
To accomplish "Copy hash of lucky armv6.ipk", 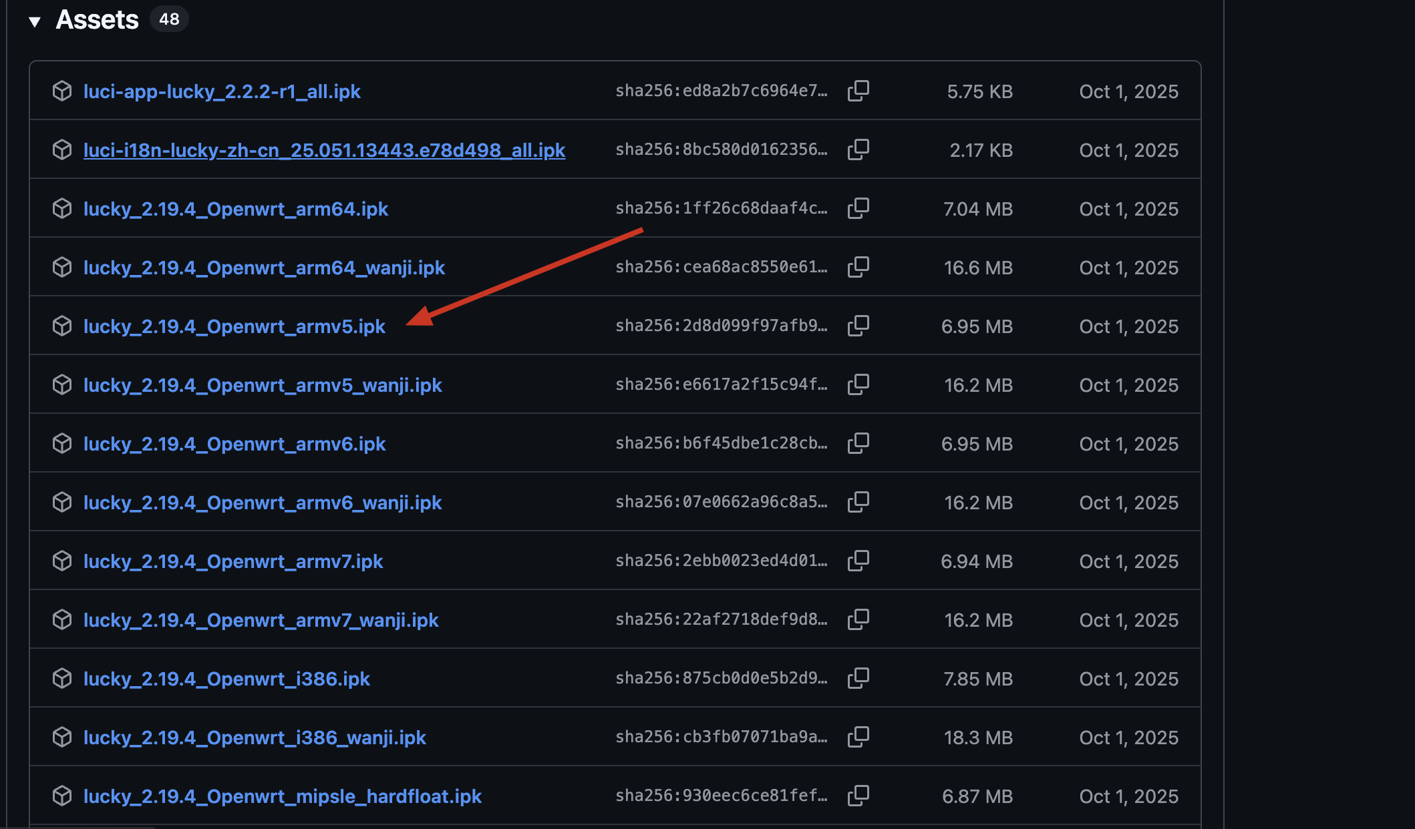I will pyautogui.click(x=858, y=443).
